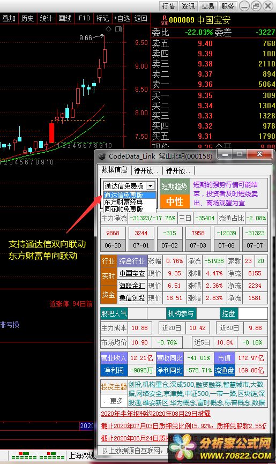Open the 通达信免费版 dropdown arrow
276x464 pixels.
pos(151,186)
